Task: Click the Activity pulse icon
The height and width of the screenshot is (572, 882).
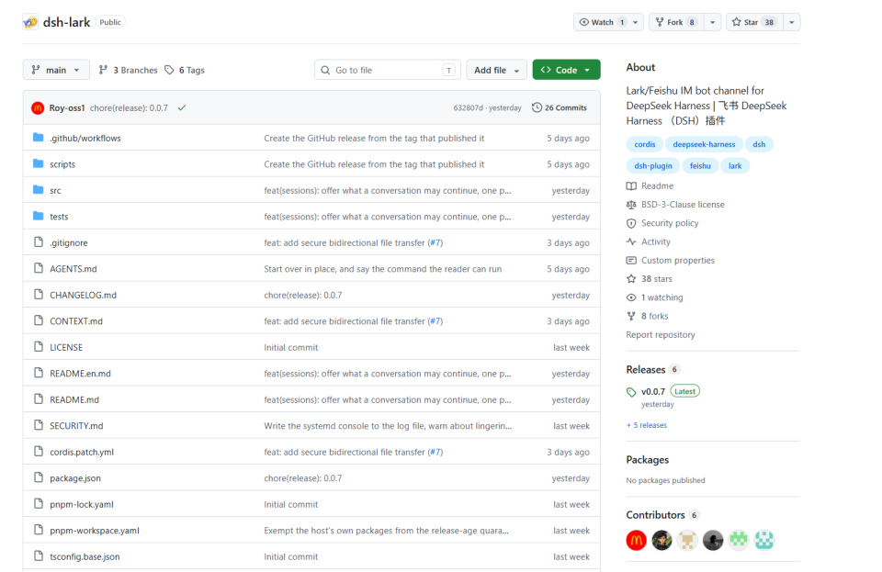Action: pyautogui.click(x=631, y=241)
